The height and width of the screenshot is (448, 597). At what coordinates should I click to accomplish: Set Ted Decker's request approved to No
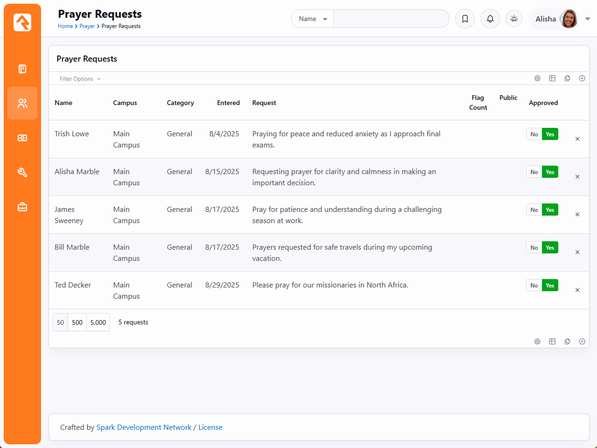pos(534,286)
